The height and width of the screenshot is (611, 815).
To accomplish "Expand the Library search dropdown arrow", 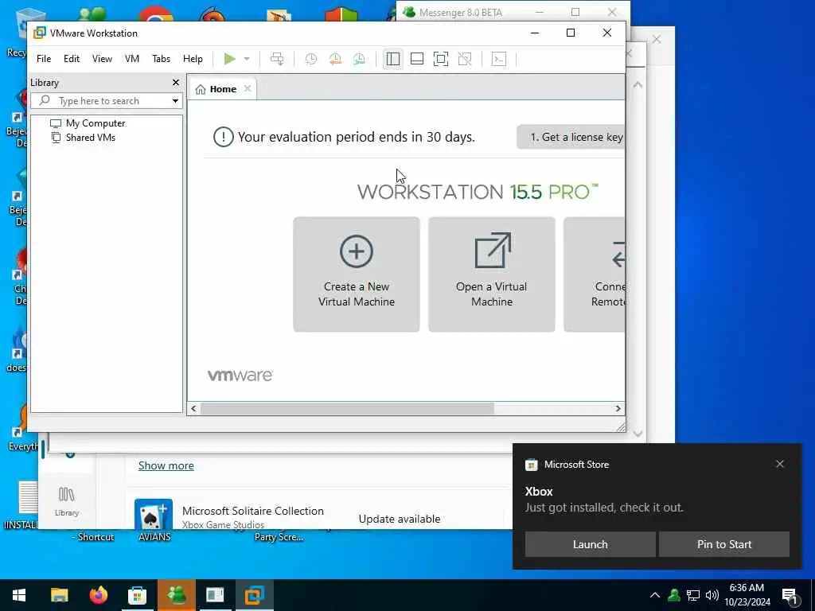I will coord(175,101).
